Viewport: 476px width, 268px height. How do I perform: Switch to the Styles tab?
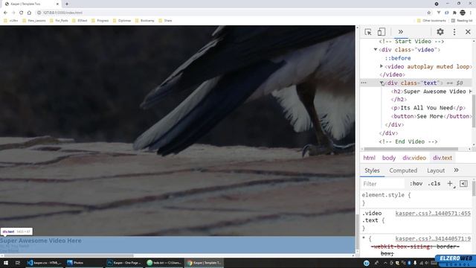pos(372,170)
